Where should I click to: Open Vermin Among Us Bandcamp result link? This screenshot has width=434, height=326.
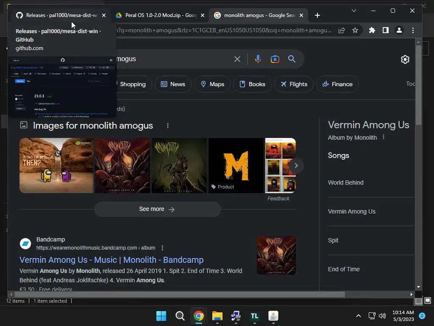111,260
